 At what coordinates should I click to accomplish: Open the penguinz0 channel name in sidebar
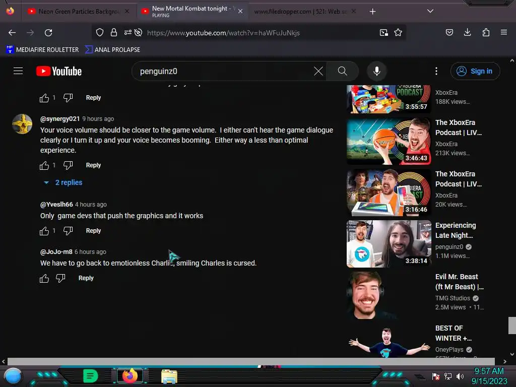click(x=449, y=247)
